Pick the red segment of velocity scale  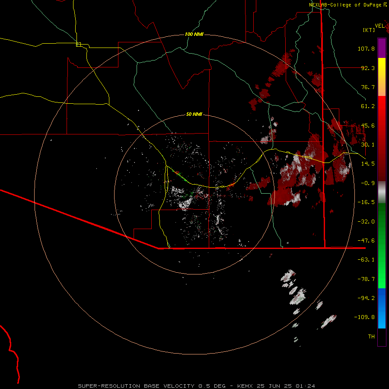382,138
